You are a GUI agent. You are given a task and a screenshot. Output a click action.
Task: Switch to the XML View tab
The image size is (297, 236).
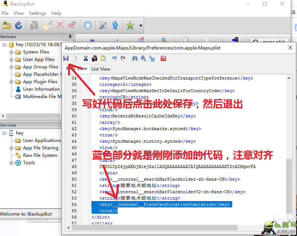point(76,68)
